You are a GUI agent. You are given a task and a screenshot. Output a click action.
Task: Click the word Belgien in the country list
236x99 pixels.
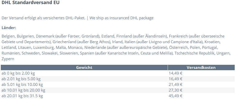(x=9, y=36)
